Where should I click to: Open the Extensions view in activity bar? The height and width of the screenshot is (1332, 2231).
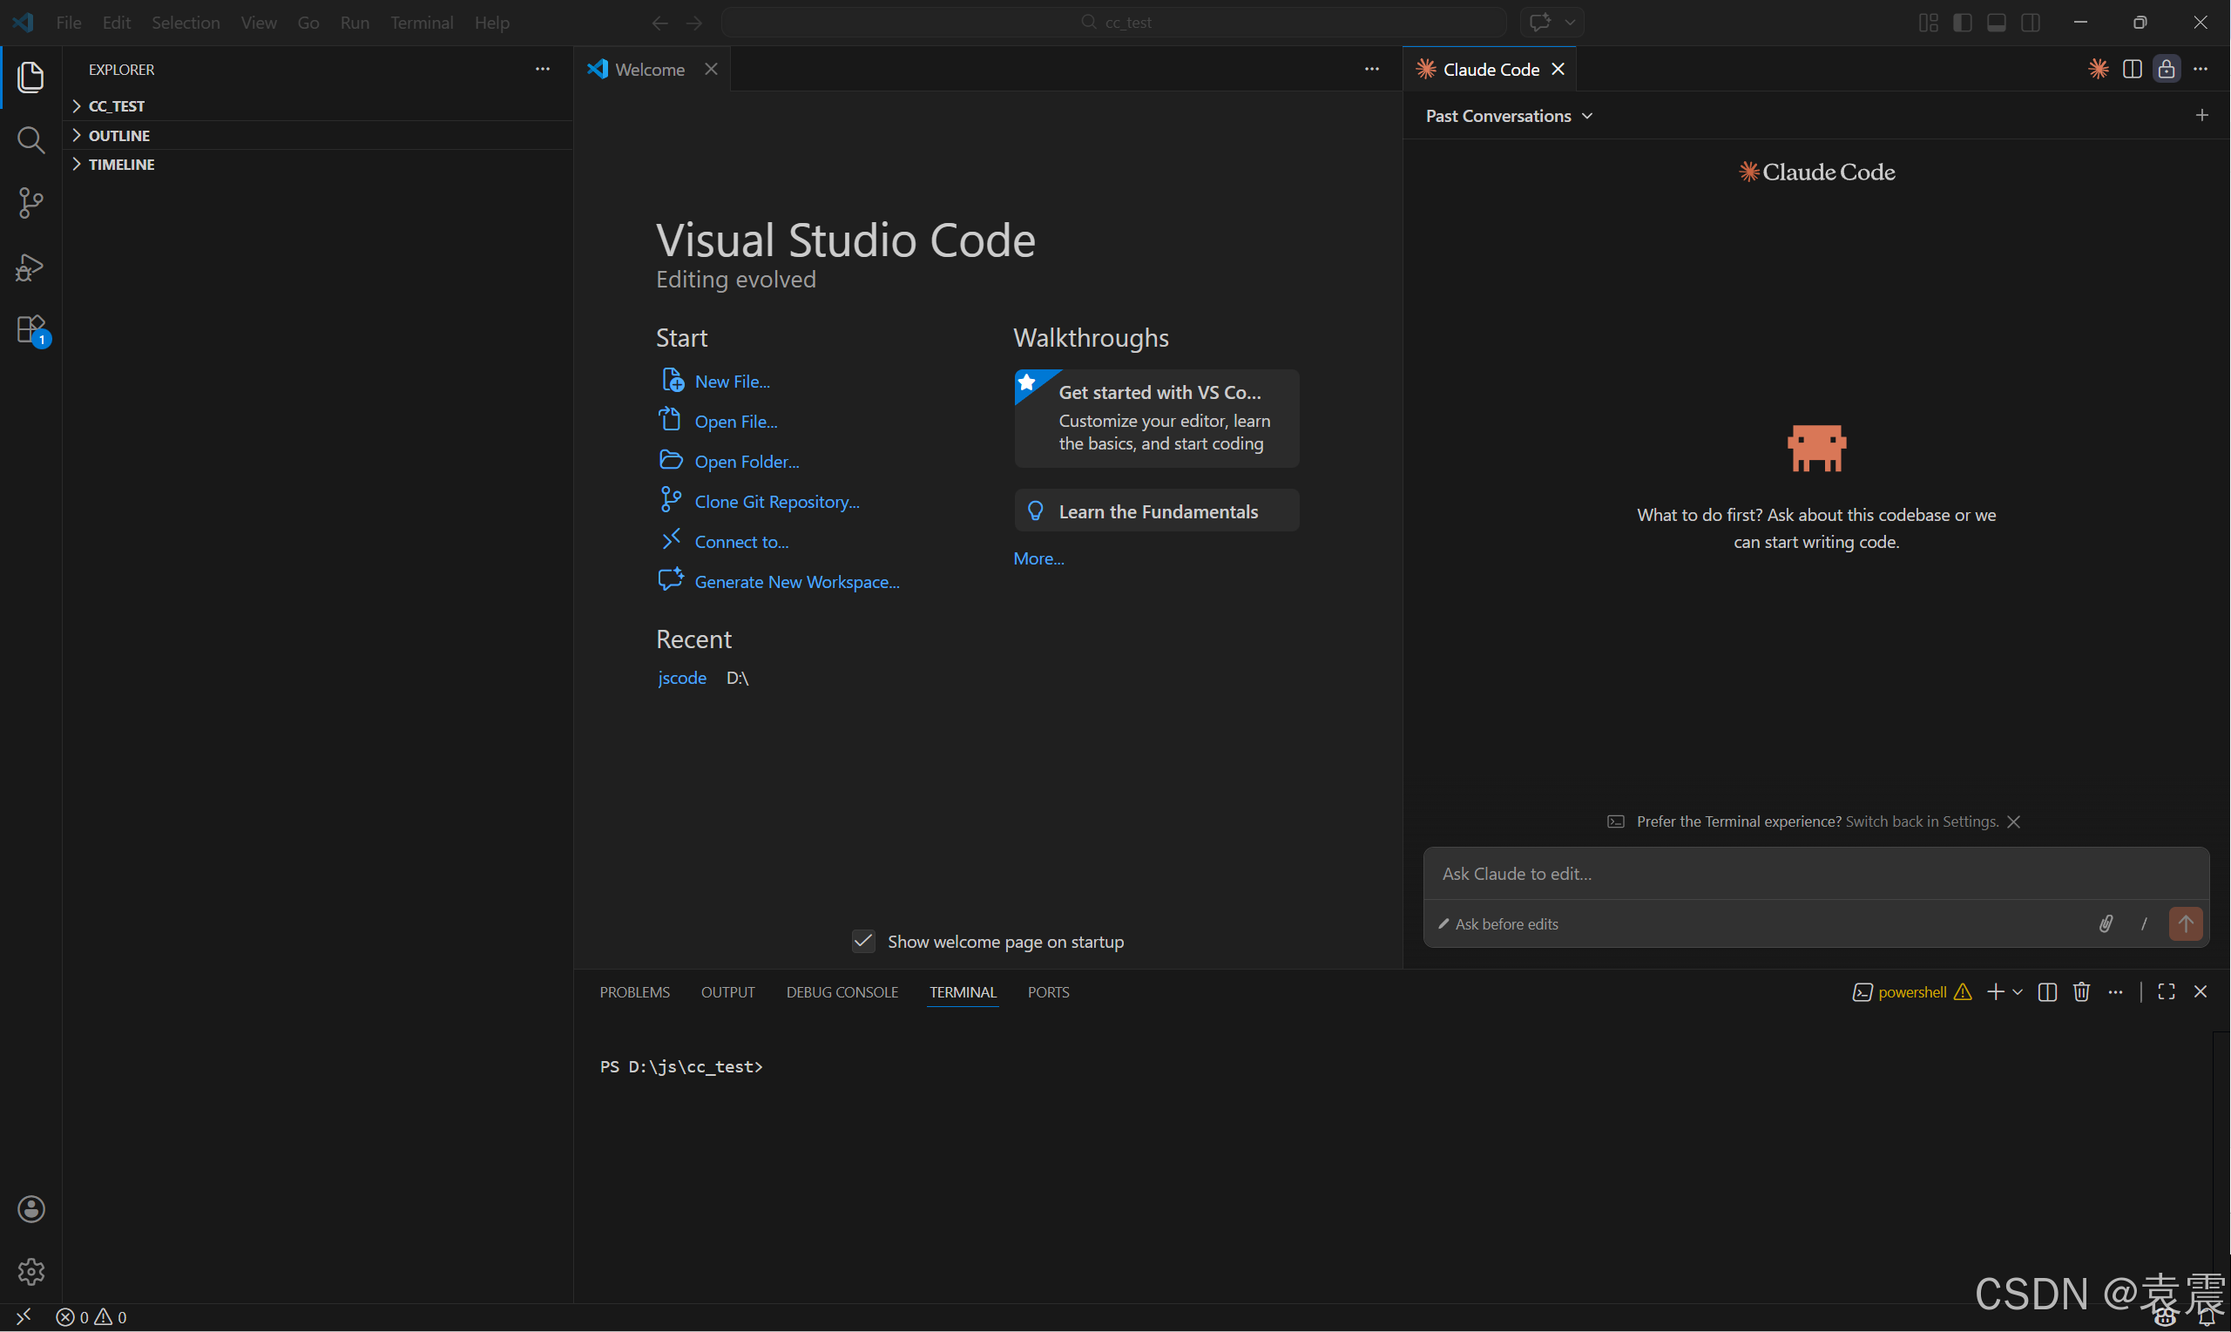point(30,329)
